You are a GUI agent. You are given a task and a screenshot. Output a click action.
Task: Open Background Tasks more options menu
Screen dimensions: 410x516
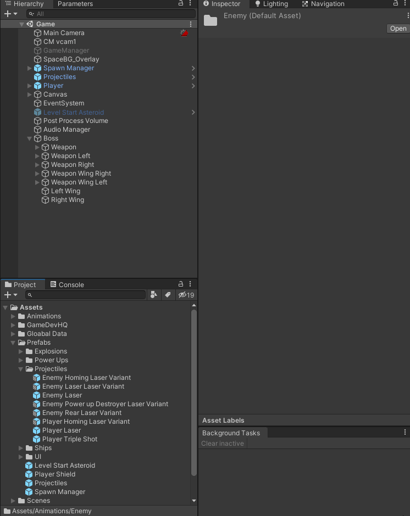[405, 433]
